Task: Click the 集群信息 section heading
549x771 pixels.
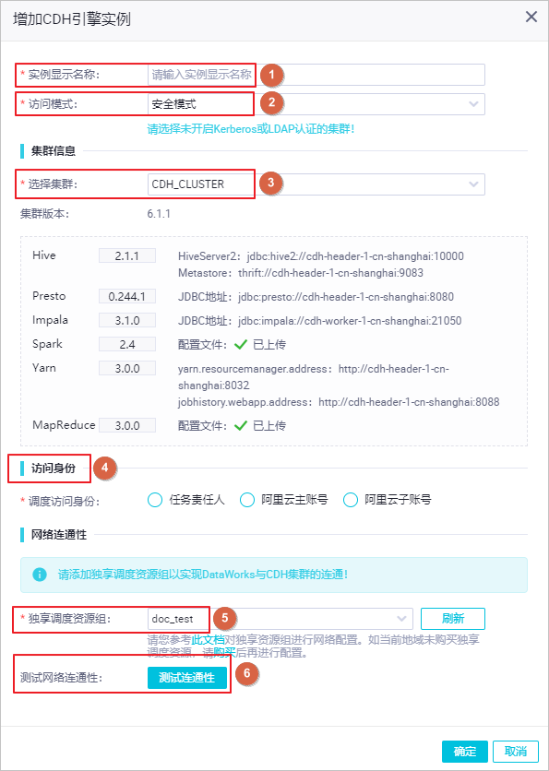Action: click(54, 151)
